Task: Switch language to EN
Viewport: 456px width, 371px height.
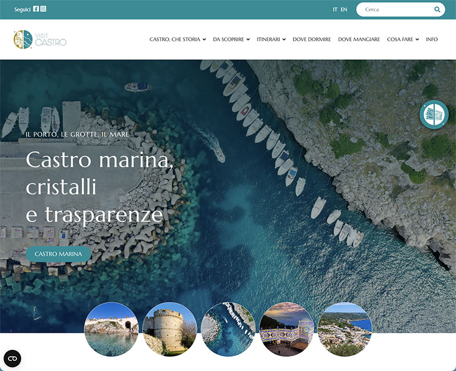Action: [344, 10]
